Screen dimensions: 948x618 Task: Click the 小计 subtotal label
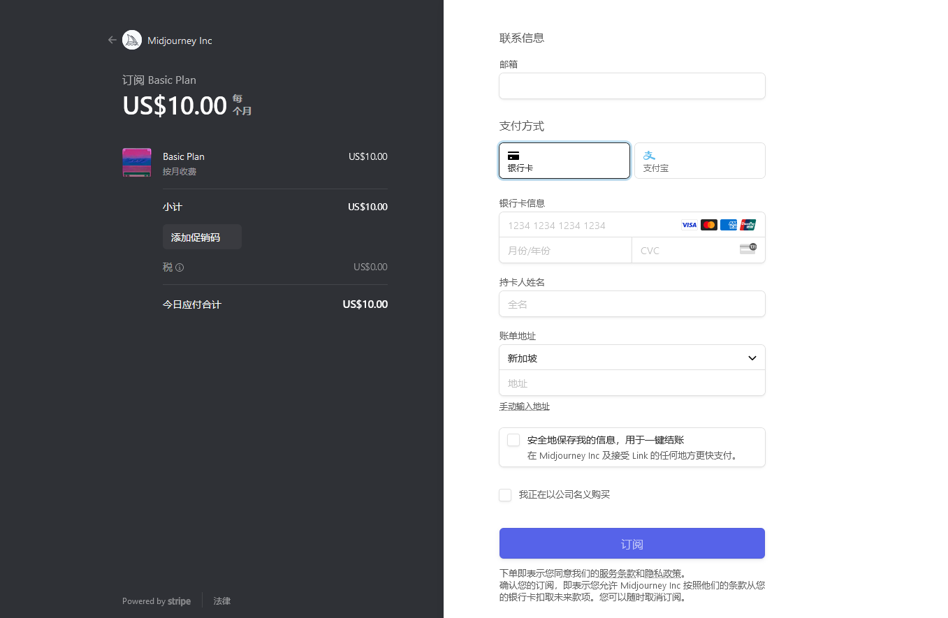[173, 207]
